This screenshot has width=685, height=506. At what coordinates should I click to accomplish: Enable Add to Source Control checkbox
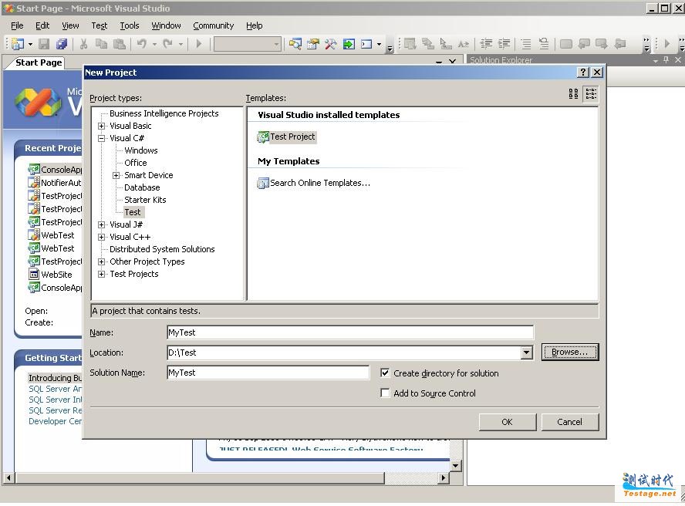(x=386, y=393)
